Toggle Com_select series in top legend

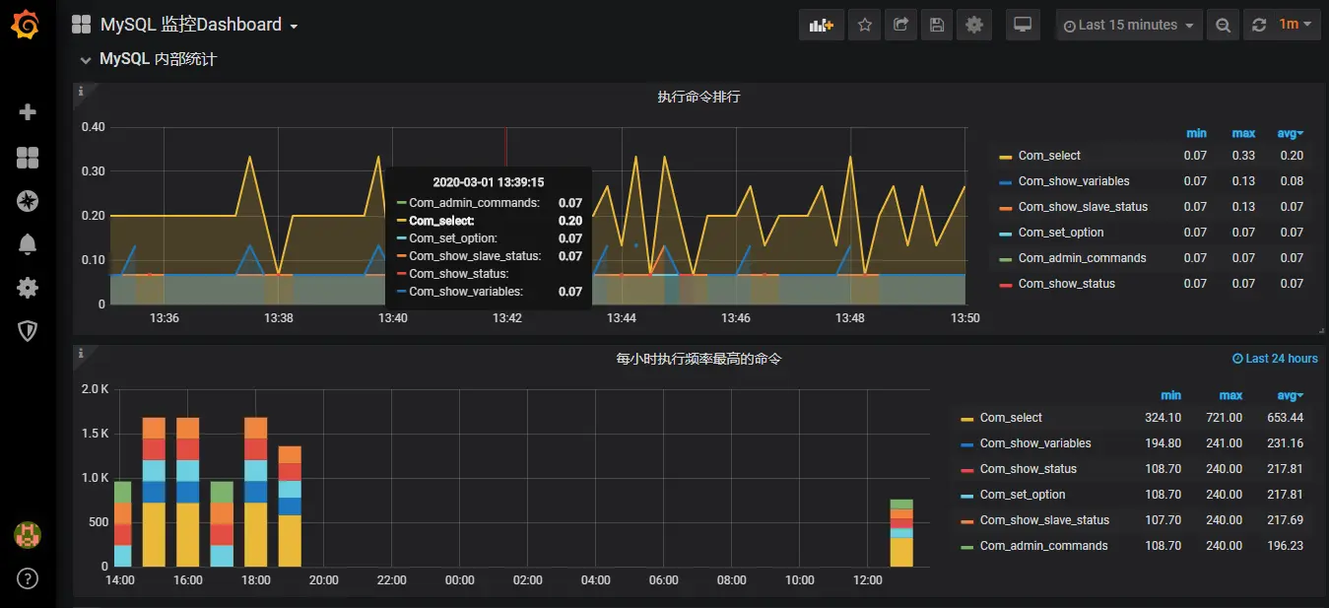click(x=1049, y=156)
